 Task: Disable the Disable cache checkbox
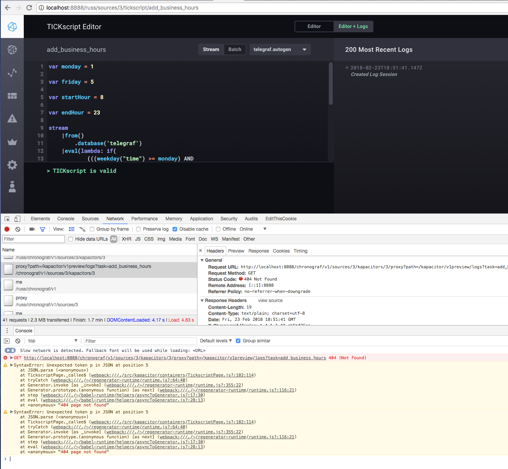point(175,229)
